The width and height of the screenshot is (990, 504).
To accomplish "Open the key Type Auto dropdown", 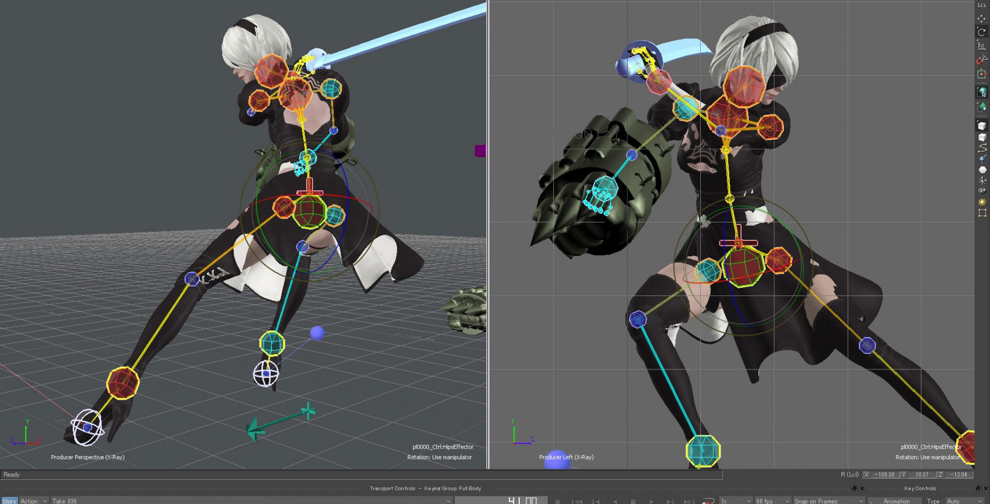I will pos(957,501).
